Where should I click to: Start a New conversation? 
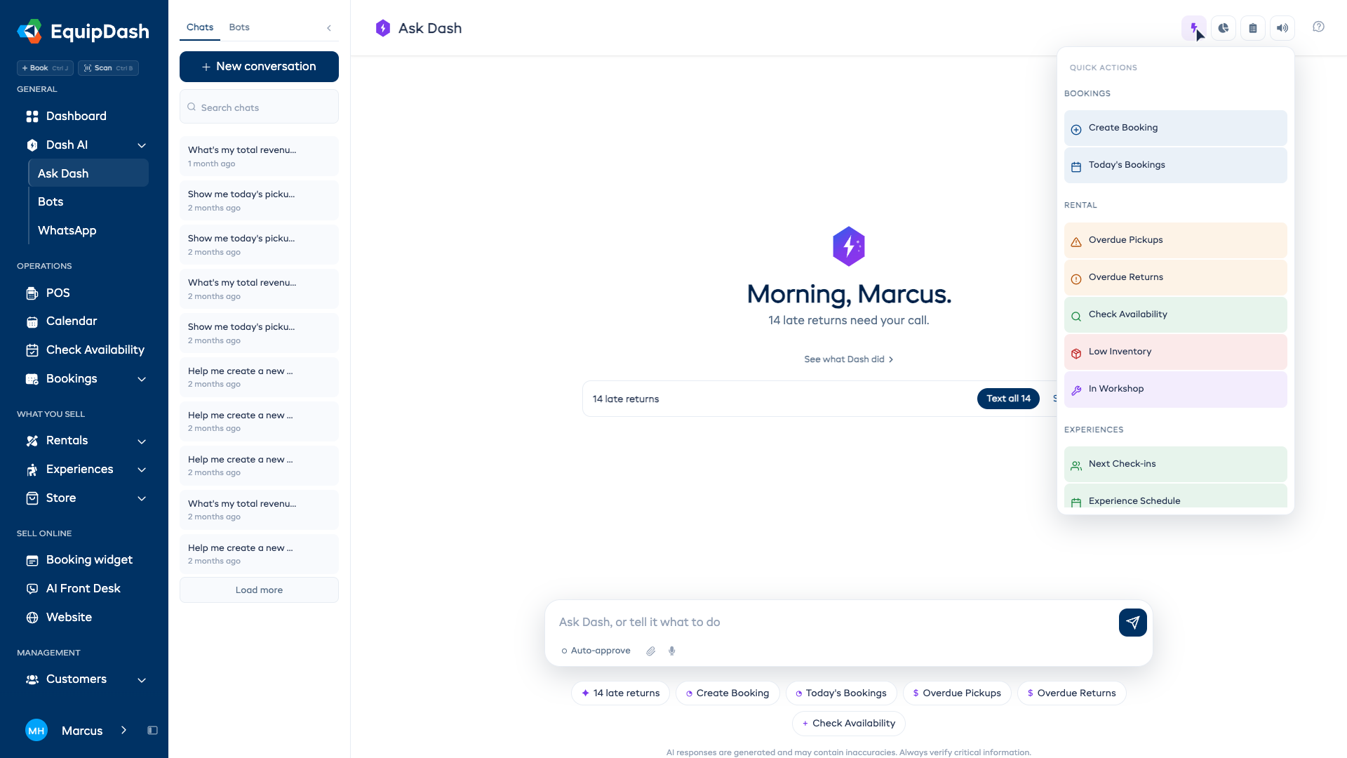point(259,67)
